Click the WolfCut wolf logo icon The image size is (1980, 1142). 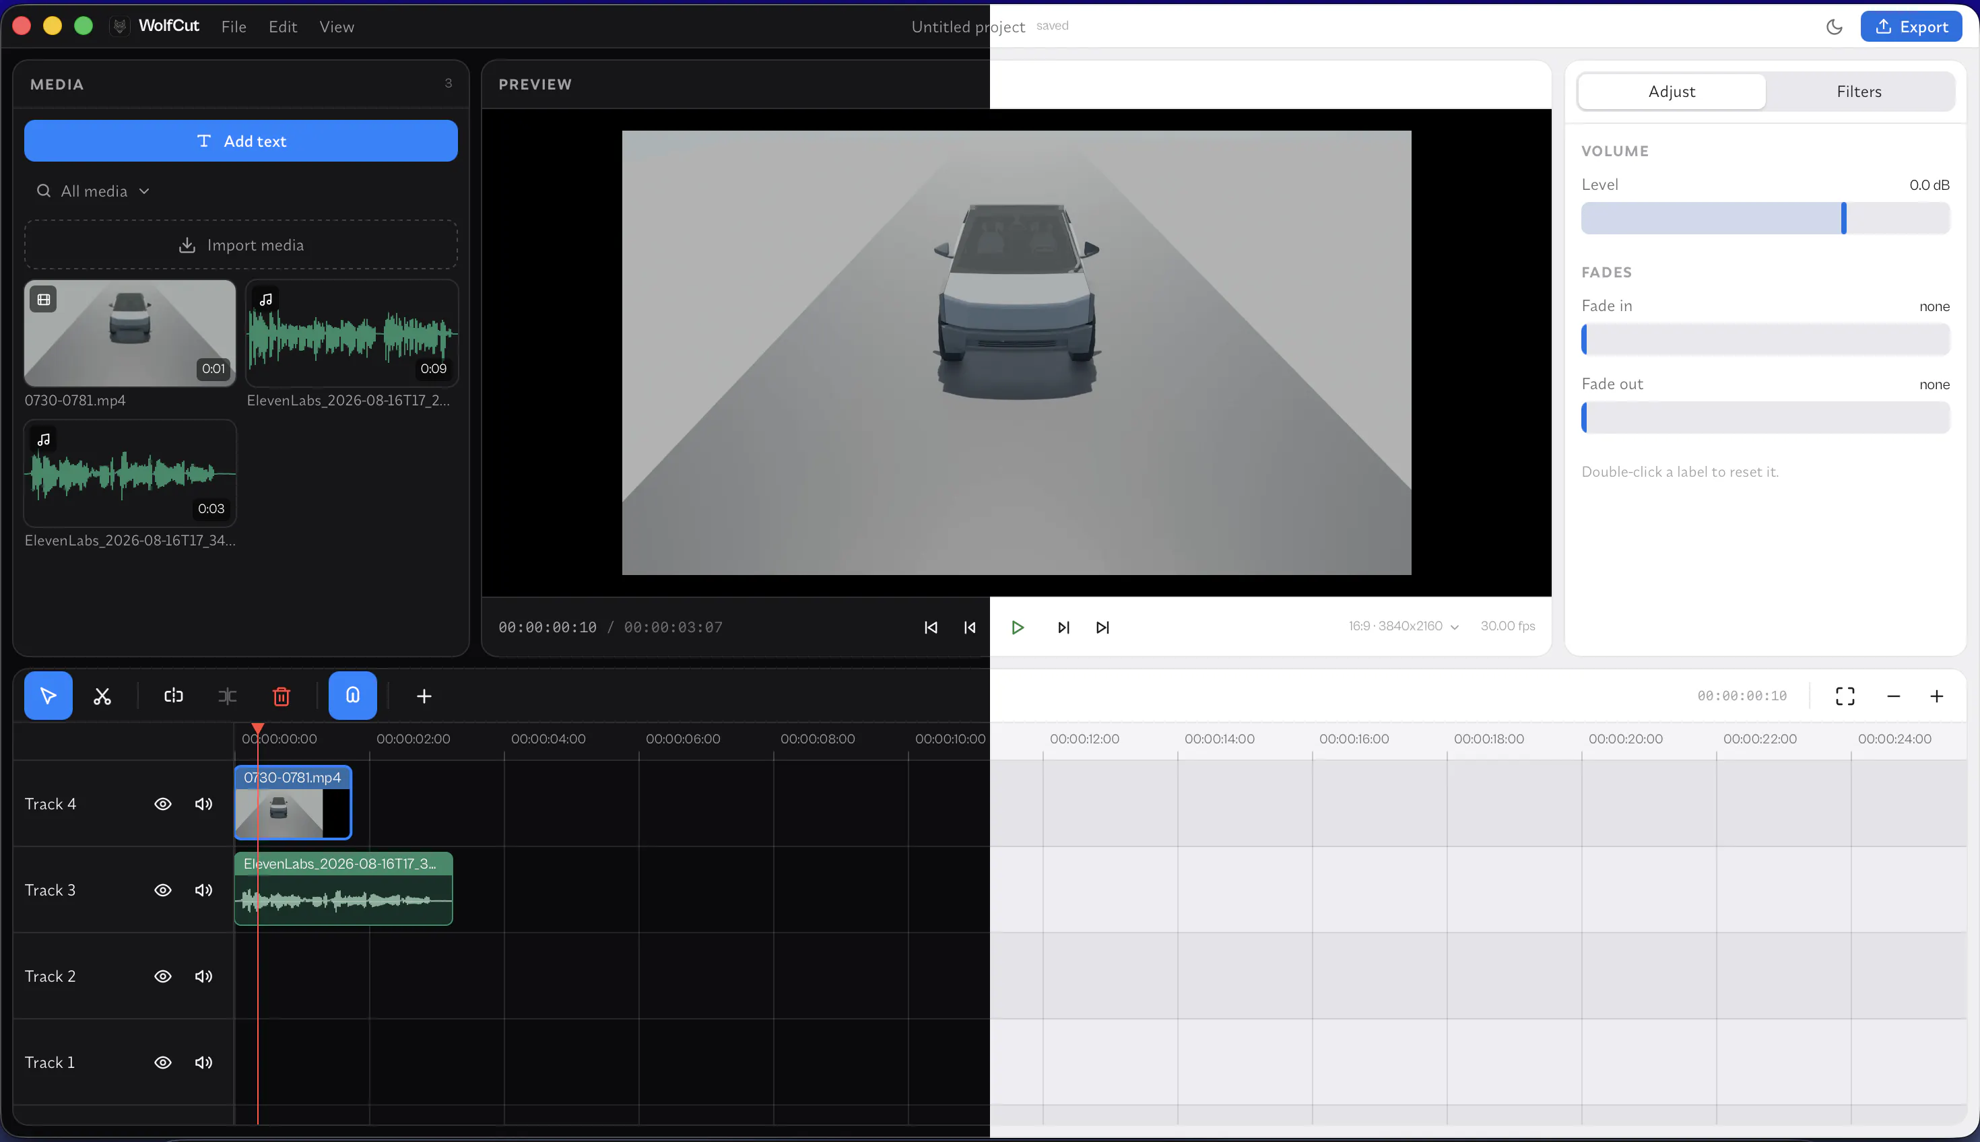[119, 27]
